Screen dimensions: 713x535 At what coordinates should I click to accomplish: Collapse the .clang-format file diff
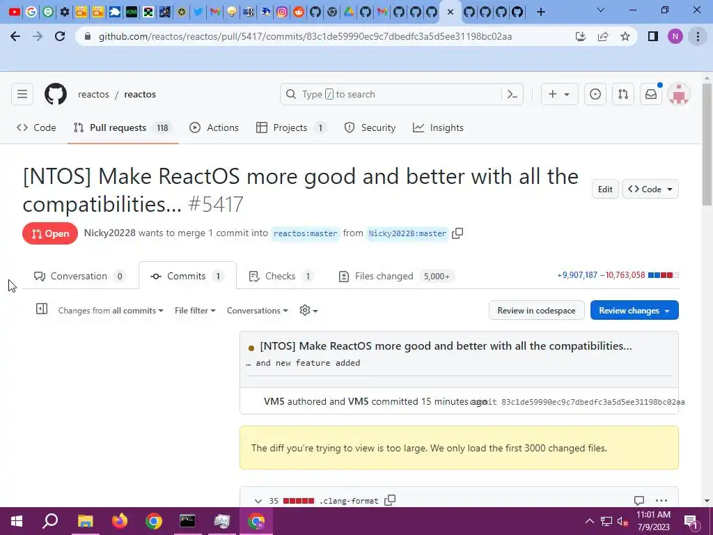[x=258, y=501]
